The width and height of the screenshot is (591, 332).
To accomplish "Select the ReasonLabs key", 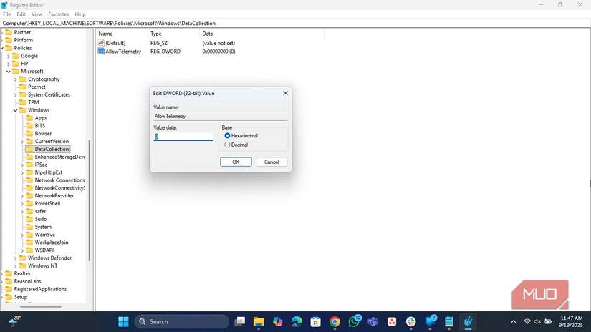I will point(27,282).
